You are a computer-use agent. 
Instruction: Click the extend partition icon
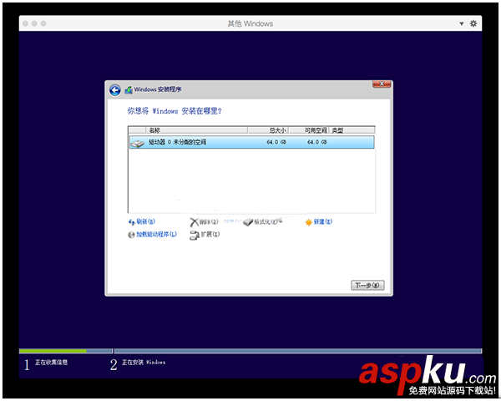pos(195,235)
